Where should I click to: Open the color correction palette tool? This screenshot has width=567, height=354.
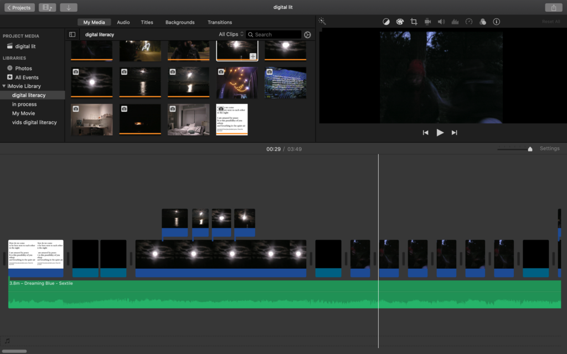pos(400,22)
